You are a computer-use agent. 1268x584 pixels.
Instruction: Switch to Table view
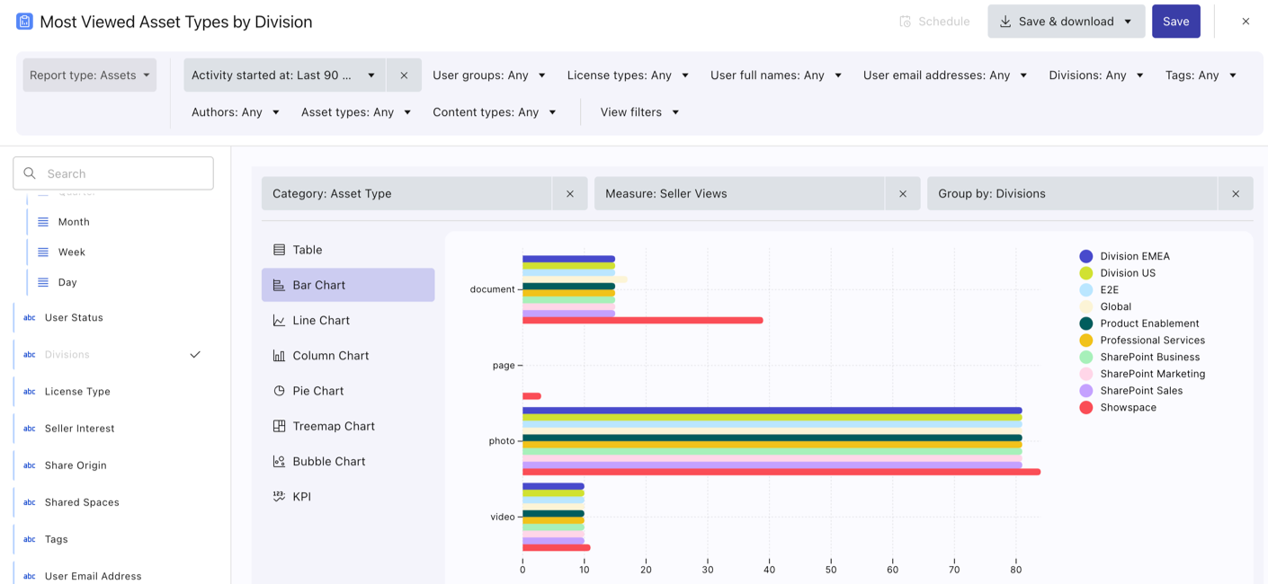pyautogui.click(x=307, y=250)
